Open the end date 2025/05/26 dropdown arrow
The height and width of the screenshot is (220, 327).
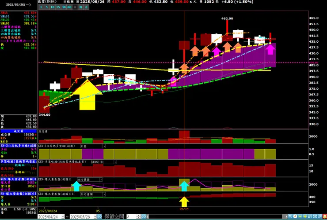[95, 216]
